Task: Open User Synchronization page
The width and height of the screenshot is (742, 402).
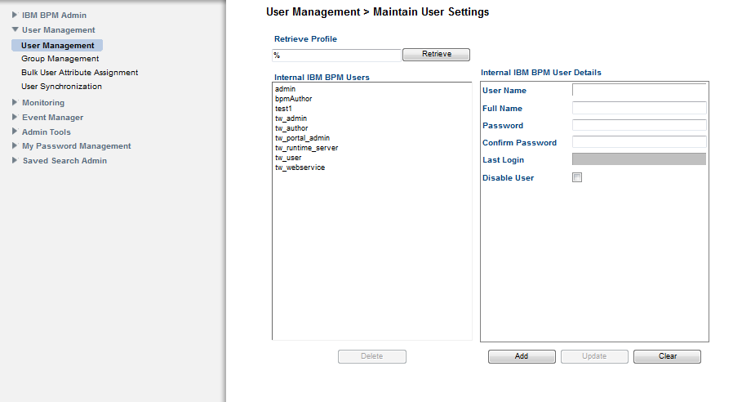Action: click(61, 86)
